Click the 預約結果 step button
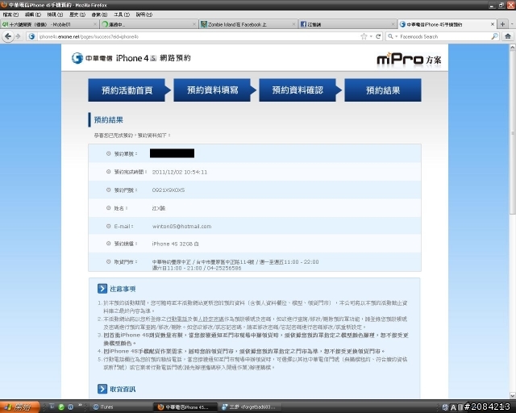The image size is (516, 413). [383, 90]
